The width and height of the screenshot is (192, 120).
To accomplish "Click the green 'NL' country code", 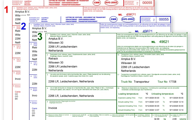I will (x=153, y=42).
